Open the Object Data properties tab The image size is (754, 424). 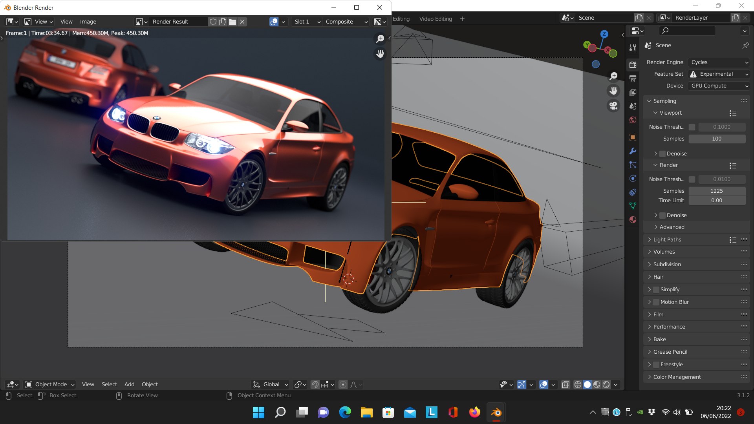(633, 206)
